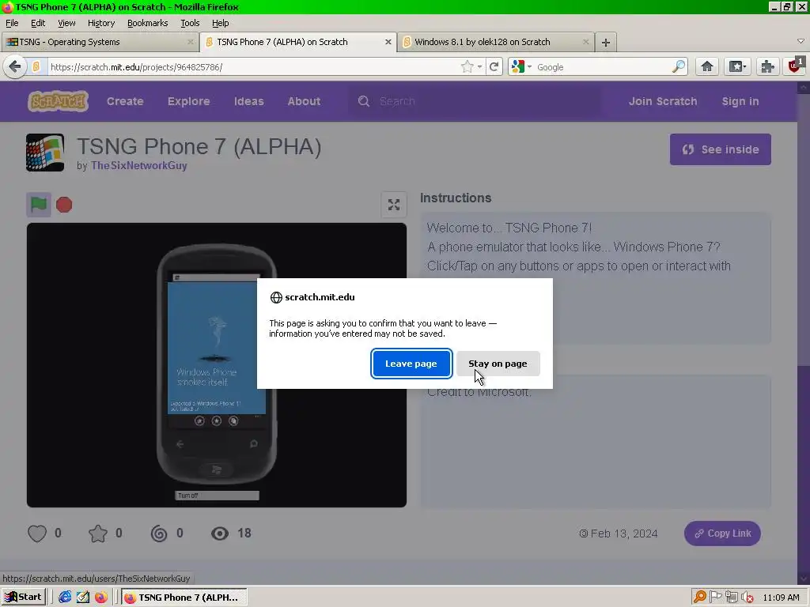Screen dimensions: 810x607
Task: Click the Scratch search field
Action: pos(475,101)
